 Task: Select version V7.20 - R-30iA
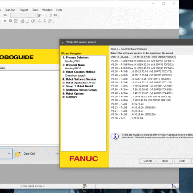click(x=141, y=100)
